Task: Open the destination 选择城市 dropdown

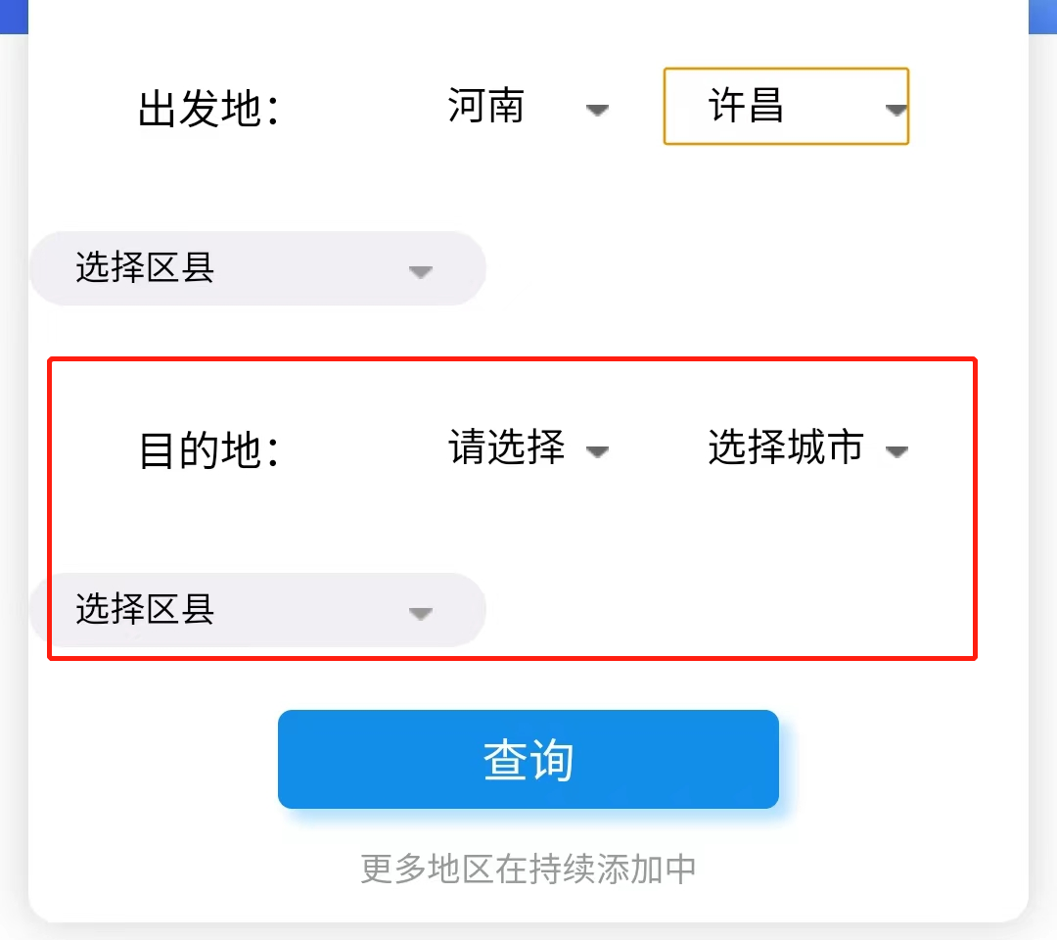Action: point(806,448)
